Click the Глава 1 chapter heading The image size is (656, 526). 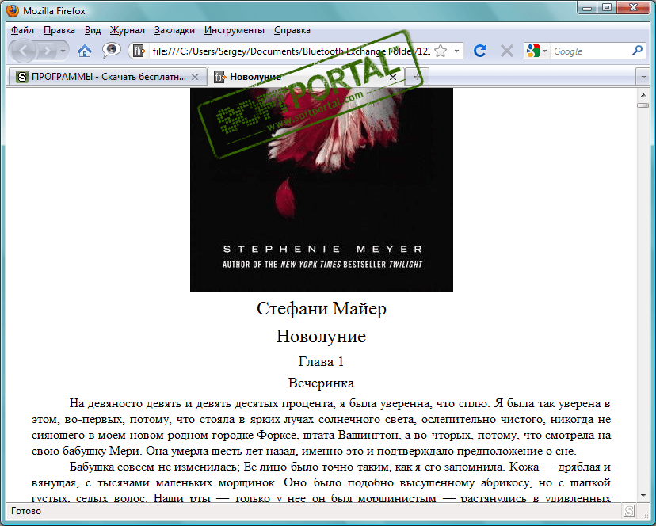[x=321, y=361]
